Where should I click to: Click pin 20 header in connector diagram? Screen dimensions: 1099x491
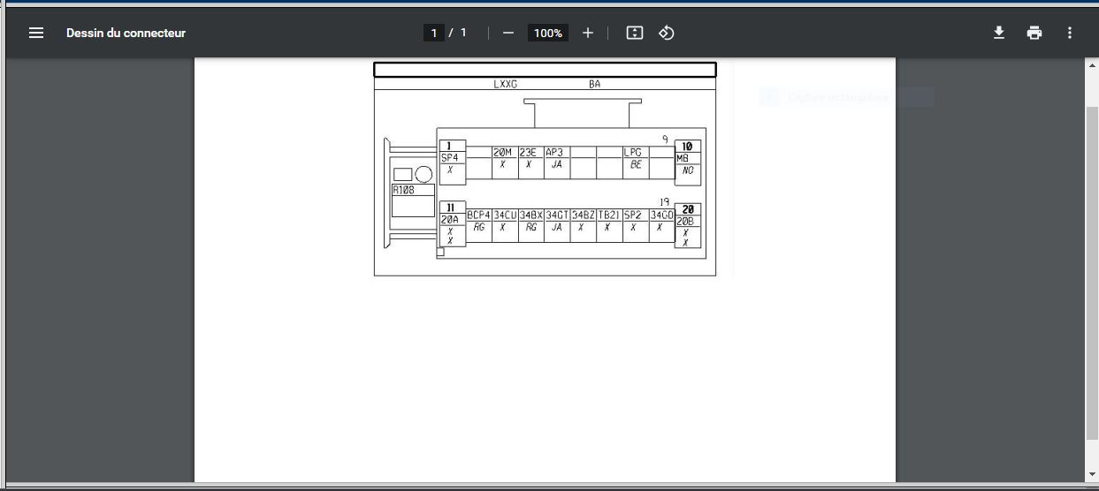pyautogui.click(x=687, y=210)
